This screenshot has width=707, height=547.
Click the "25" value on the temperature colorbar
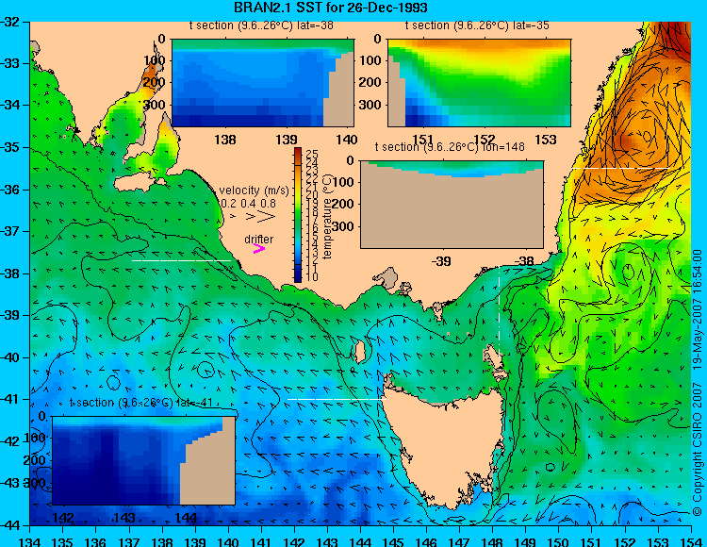pyautogui.click(x=312, y=154)
